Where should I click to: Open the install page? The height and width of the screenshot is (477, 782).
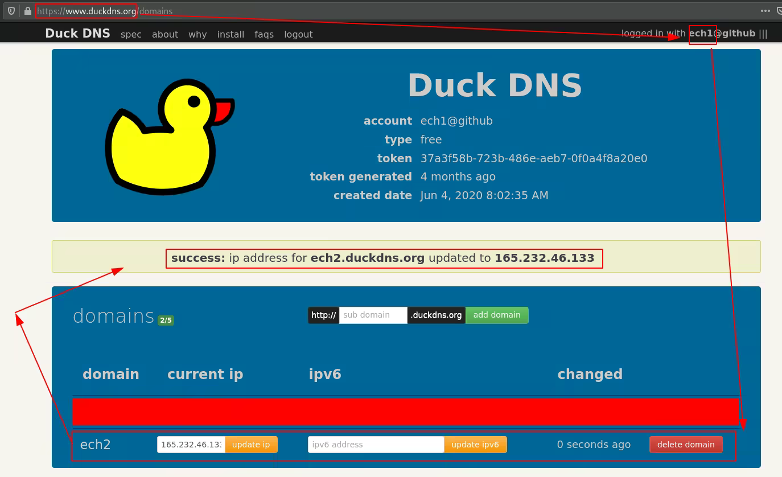click(x=231, y=34)
